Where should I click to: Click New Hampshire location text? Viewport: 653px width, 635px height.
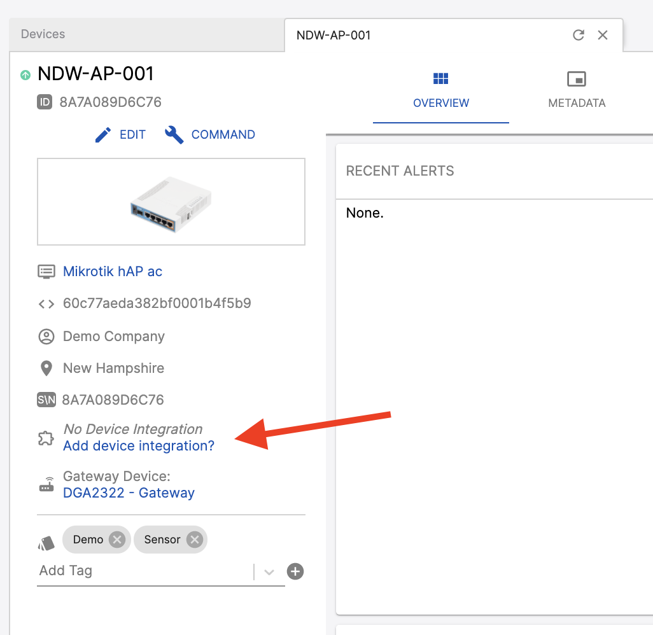tap(113, 368)
